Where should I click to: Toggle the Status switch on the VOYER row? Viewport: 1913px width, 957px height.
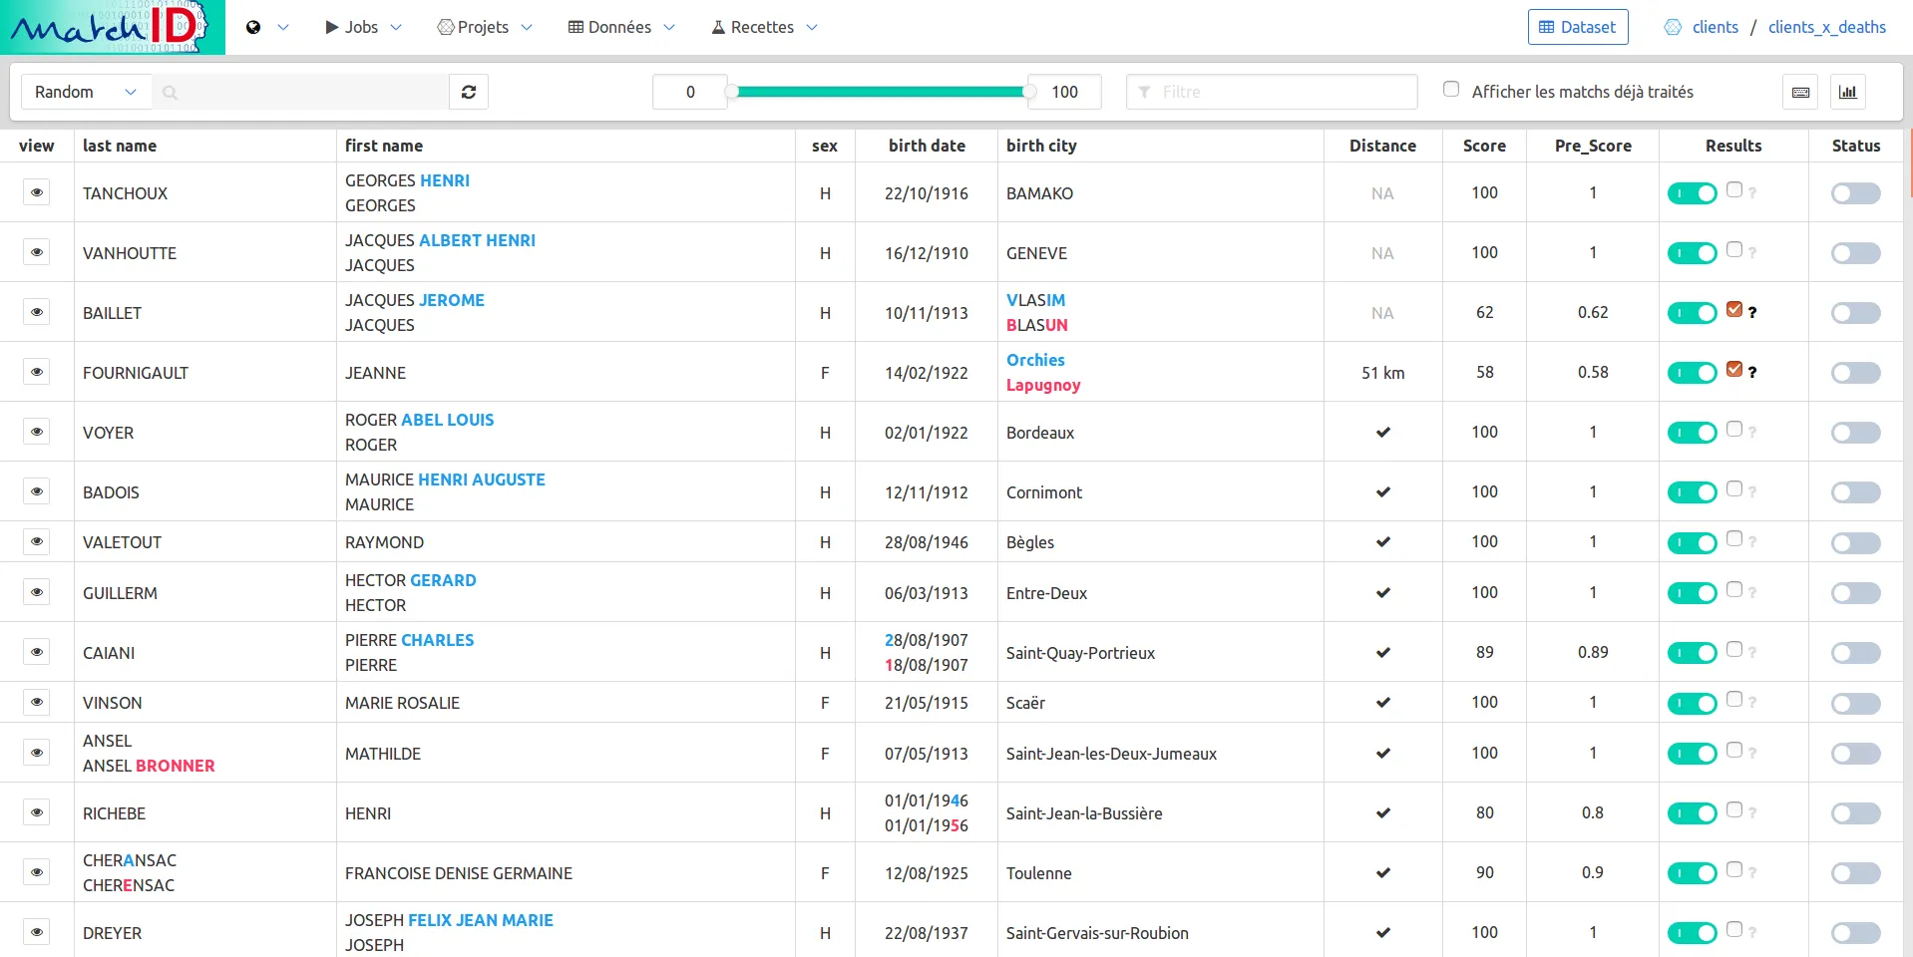click(x=1854, y=433)
